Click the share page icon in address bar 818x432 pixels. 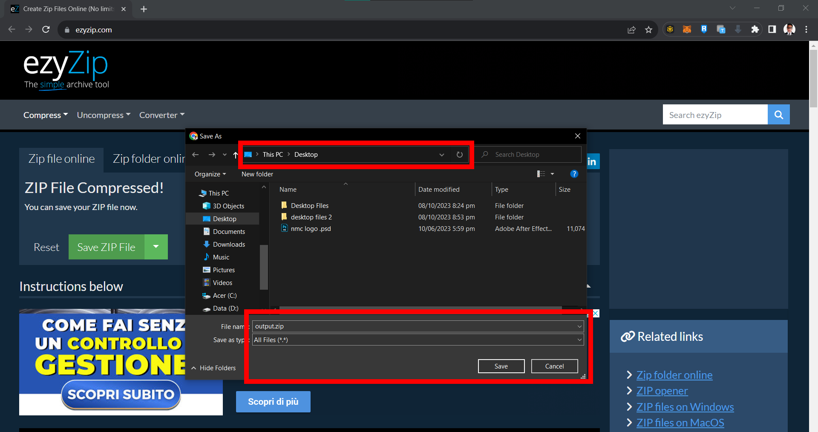pyautogui.click(x=631, y=29)
